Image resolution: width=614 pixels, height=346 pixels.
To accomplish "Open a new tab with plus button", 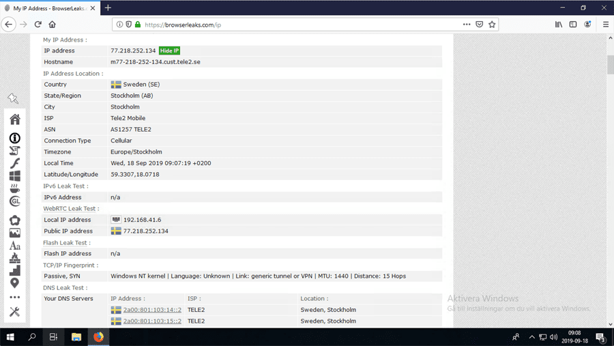I will tap(108, 8).
